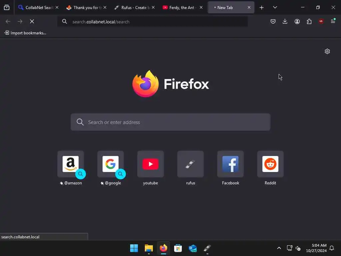Go back one page
The height and width of the screenshot is (256, 341).
click(x=8, y=21)
